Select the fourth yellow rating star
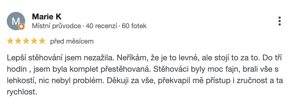 [x=34, y=41]
